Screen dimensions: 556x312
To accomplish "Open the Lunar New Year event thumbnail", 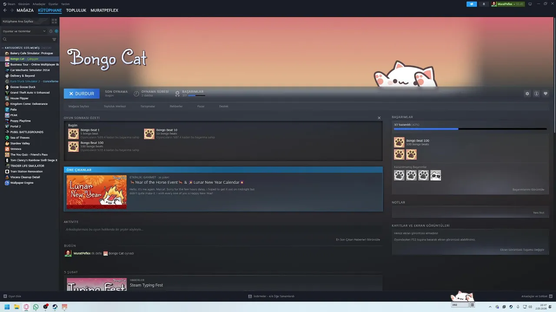I will 96,192.
